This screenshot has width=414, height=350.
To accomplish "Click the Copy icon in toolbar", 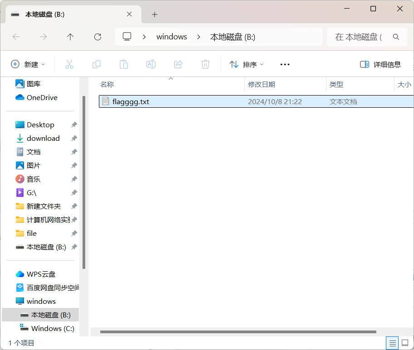I will [97, 64].
